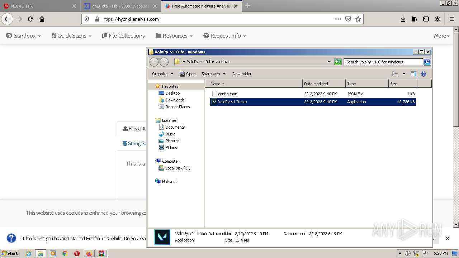Click Firefox's Home button
The width and height of the screenshot is (459, 258).
[42, 19]
